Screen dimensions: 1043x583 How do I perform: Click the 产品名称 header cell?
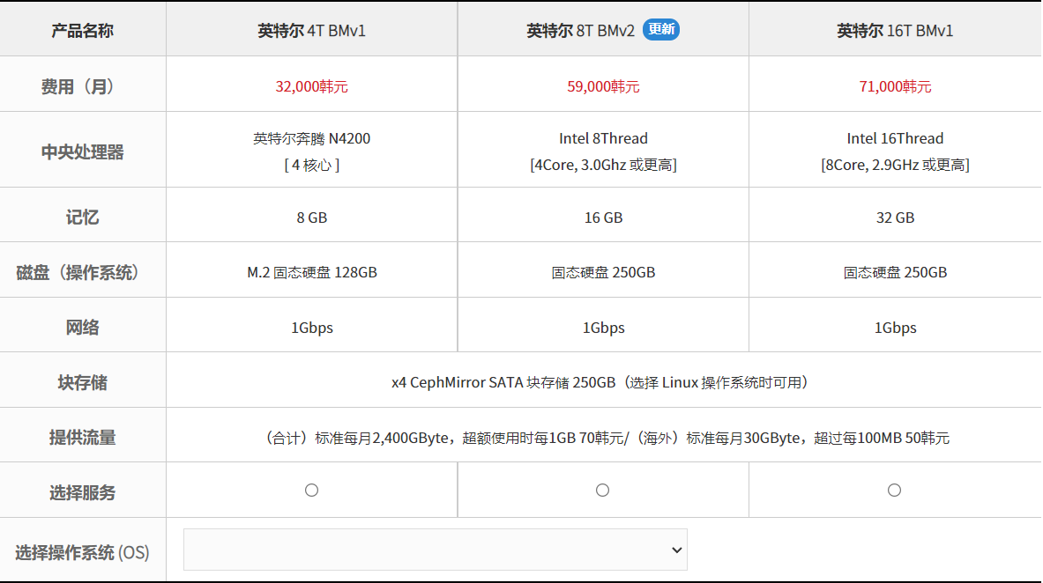(x=83, y=31)
